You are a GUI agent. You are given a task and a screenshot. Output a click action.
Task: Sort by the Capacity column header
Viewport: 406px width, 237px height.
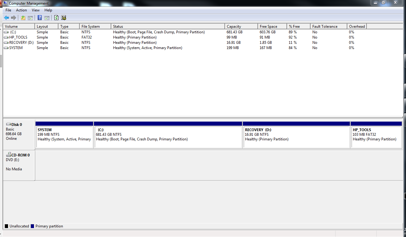pyautogui.click(x=241, y=27)
